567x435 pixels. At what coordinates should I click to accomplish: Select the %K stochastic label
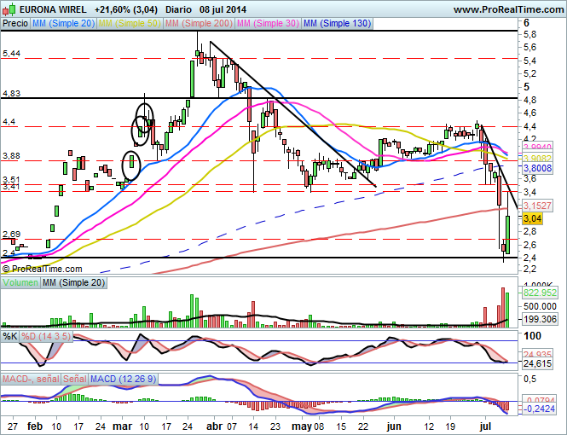[x=10, y=337]
